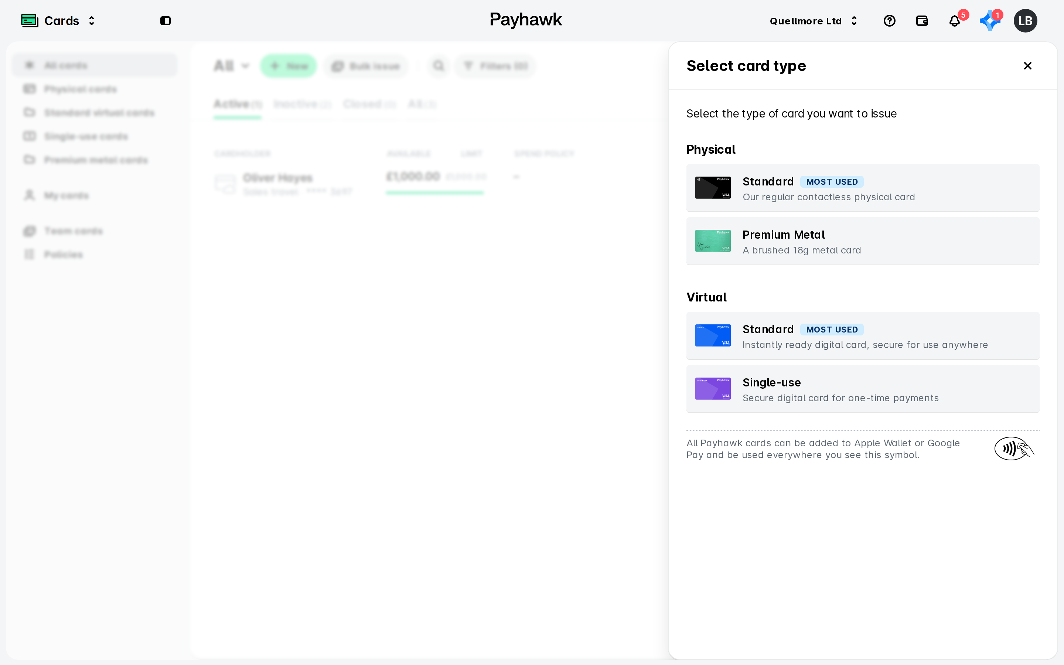The width and height of the screenshot is (1064, 665).
Task: Select the Virtual Standard card option
Action: [x=863, y=335]
